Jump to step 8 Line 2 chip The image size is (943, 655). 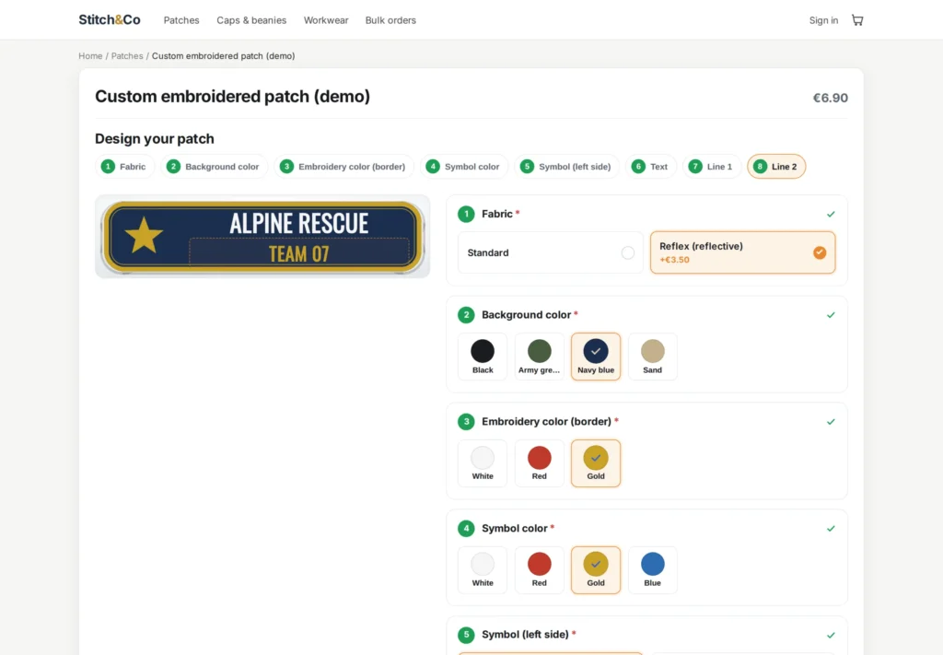(x=776, y=167)
